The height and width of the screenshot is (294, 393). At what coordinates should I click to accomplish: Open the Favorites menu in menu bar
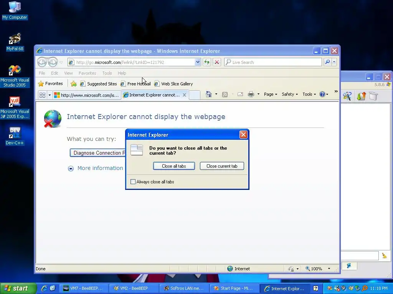point(87,73)
